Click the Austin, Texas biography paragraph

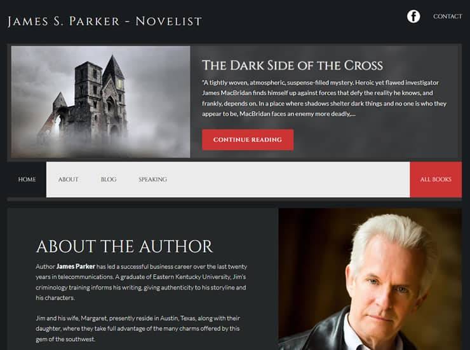pos(138,328)
